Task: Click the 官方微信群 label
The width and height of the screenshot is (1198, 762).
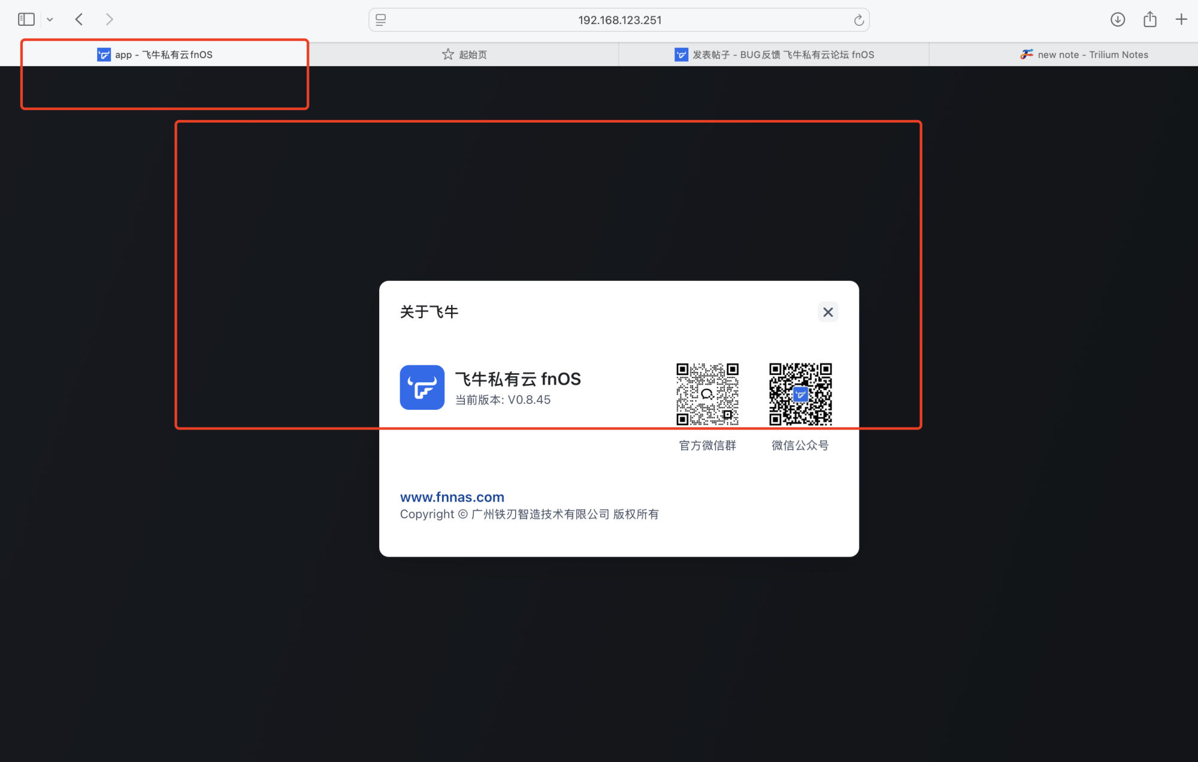Action: [707, 446]
